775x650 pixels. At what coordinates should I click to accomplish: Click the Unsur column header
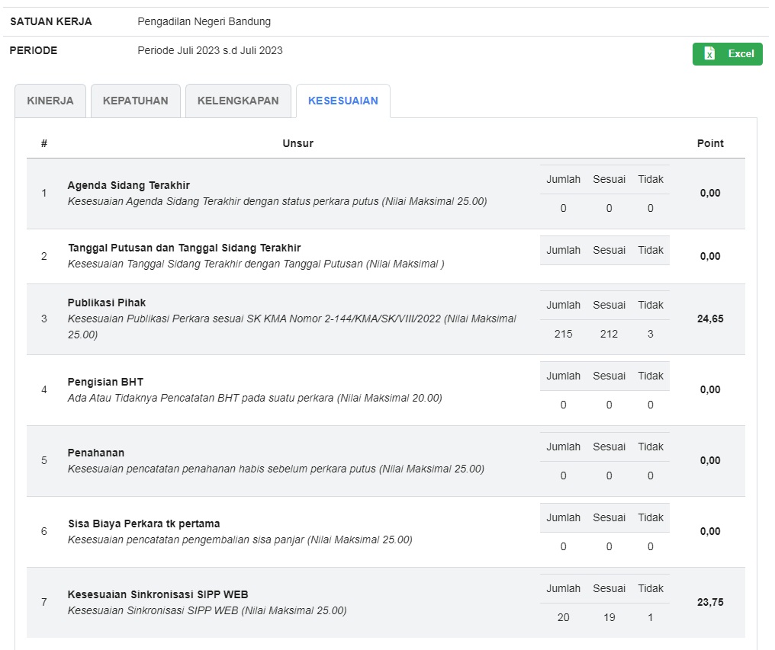(297, 143)
